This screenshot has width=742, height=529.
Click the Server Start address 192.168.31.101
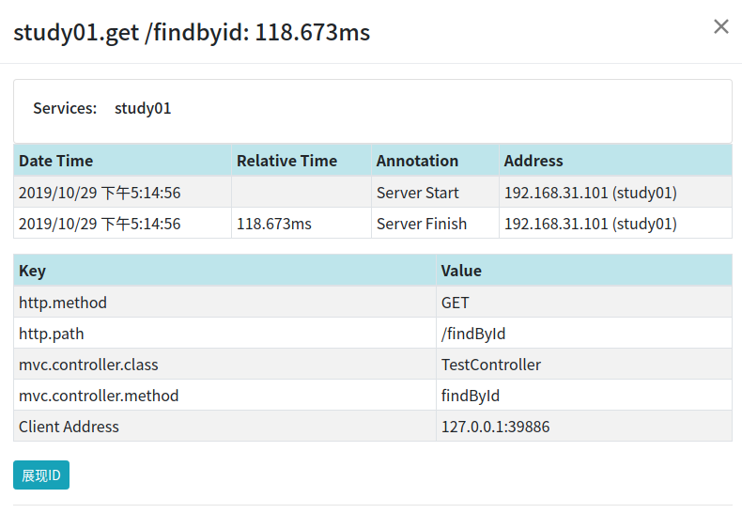(590, 193)
